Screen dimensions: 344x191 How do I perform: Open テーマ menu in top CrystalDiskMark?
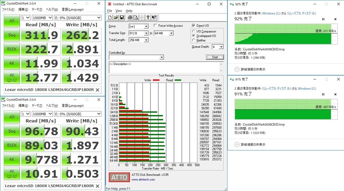[37, 9]
